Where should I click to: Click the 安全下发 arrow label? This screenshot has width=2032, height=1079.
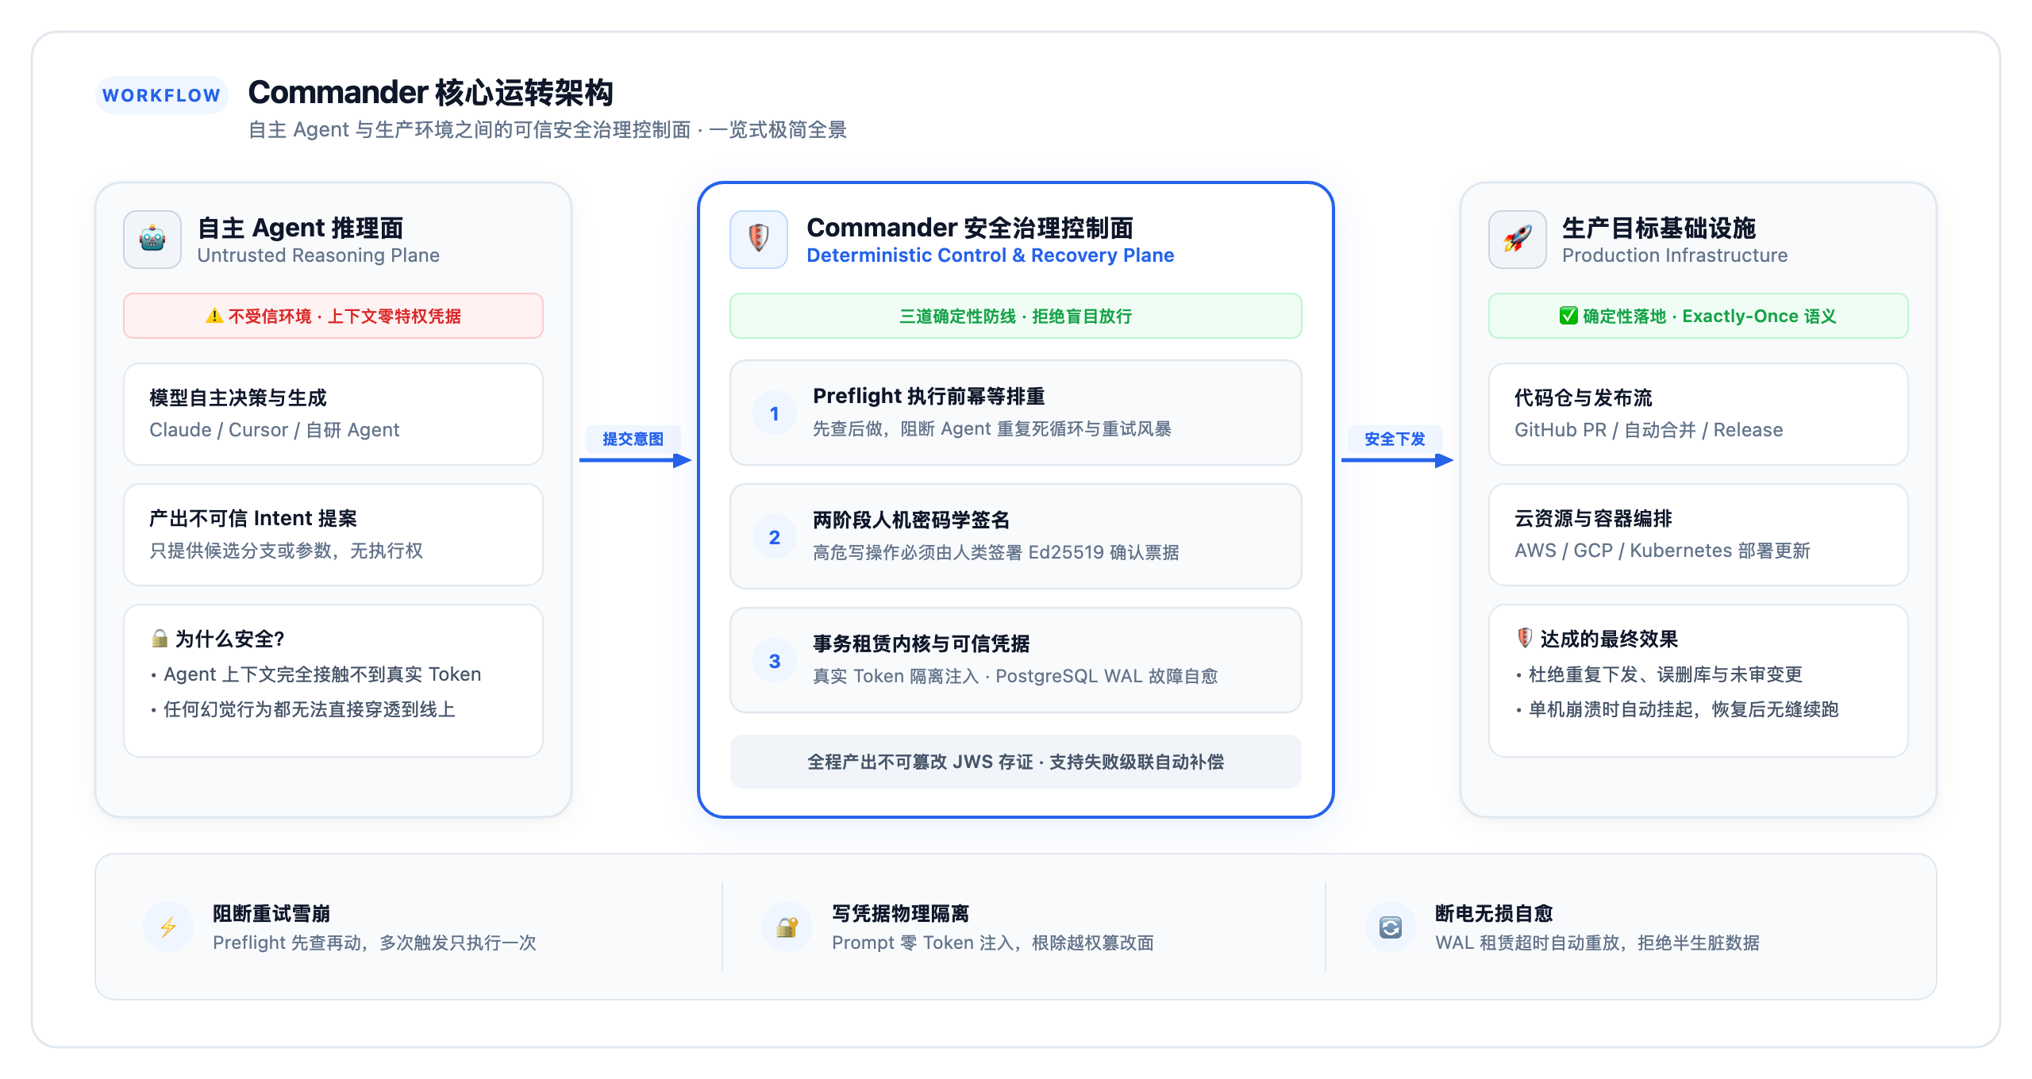pyautogui.click(x=1395, y=439)
